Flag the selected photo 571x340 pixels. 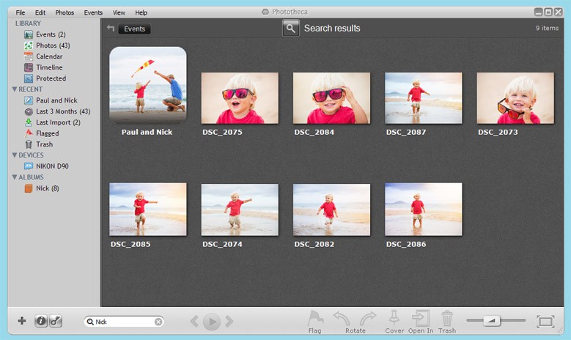(x=315, y=322)
